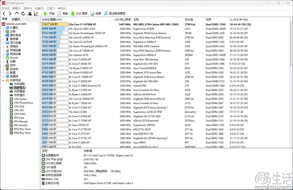Open the 报告(R) menu
293x190 pixels.
[x=28, y=9]
